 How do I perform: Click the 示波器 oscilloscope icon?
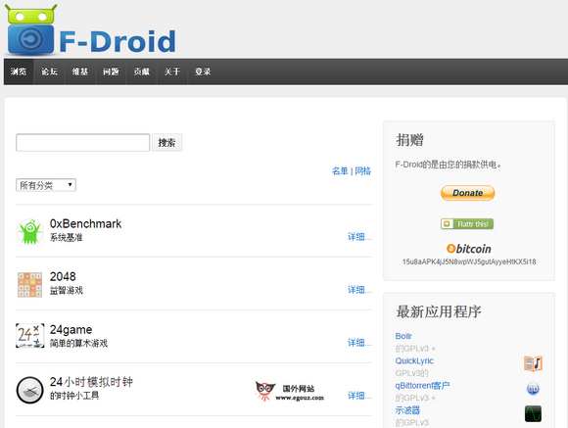(x=533, y=413)
